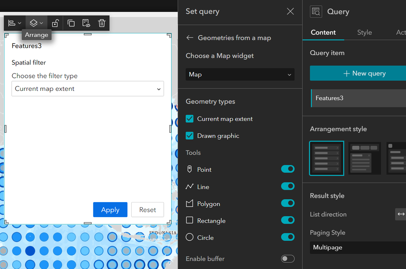406x269 pixels.
Task: Click the Point tool pin icon
Action: tap(189, 169)
